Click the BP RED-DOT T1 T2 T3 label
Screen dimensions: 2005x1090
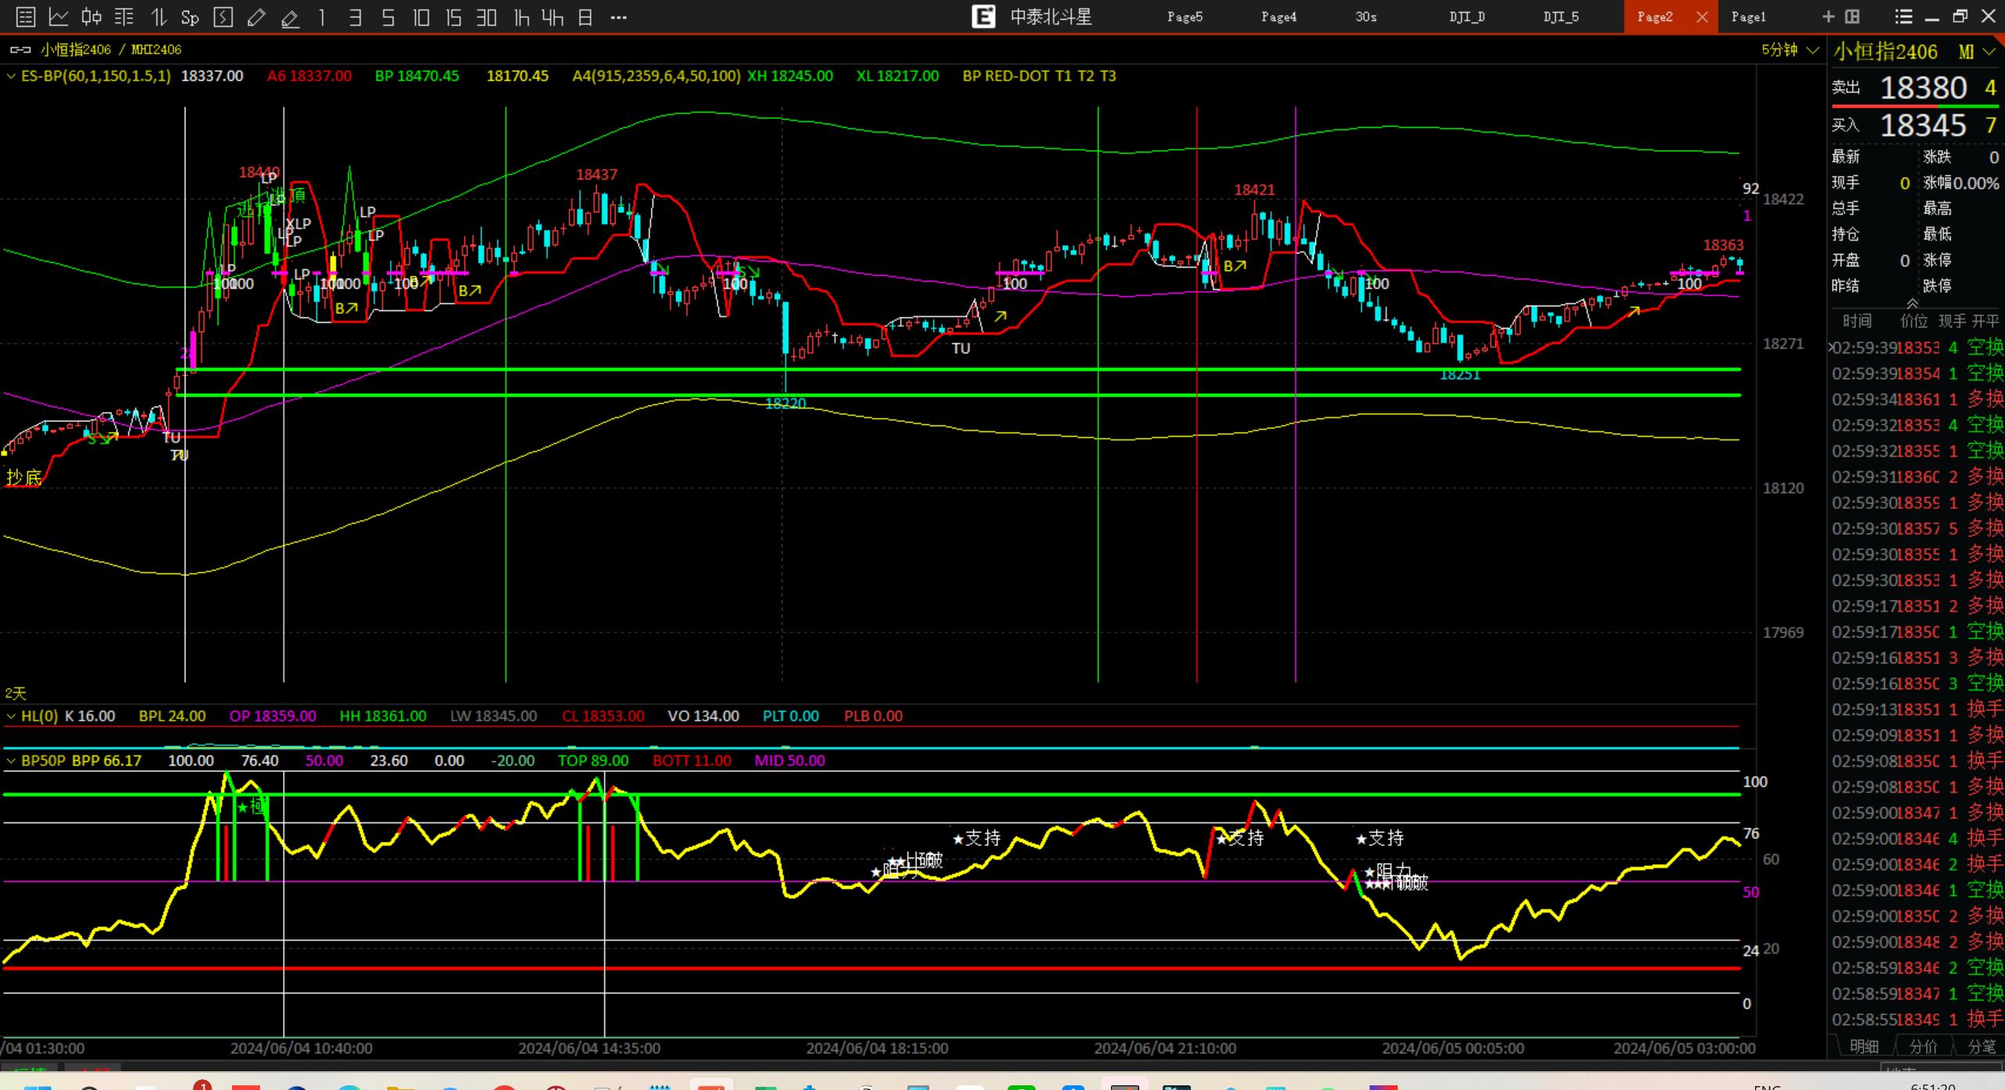1039,76
